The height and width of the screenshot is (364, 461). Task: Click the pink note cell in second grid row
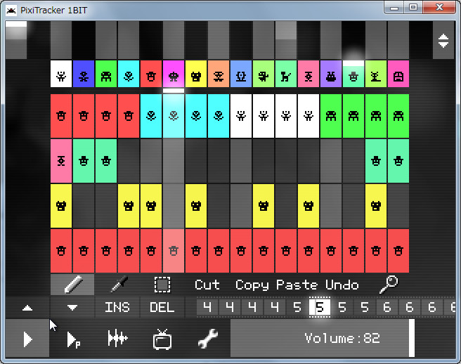61,161
